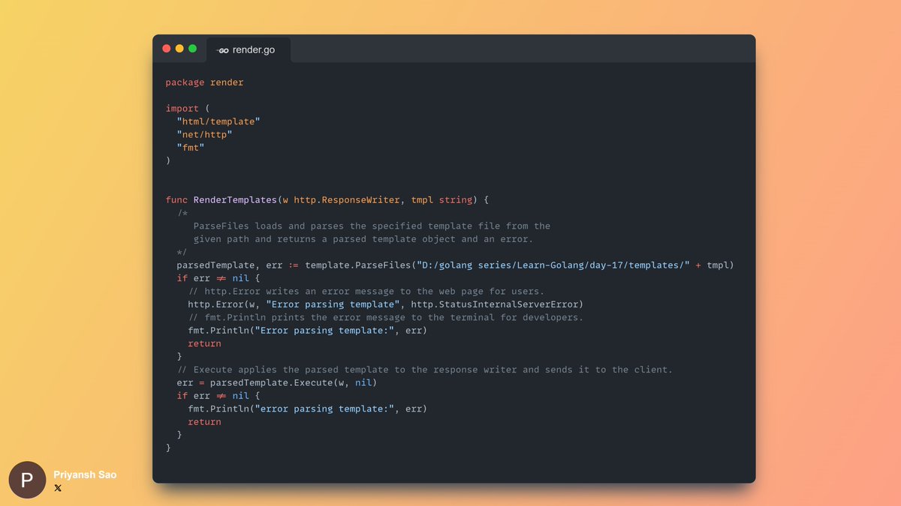Image resolution: width=901 pixels, height=506 pixels.
Task: Click the "net/http" import string
Action: pyautogui.click(x=204, y=135)
